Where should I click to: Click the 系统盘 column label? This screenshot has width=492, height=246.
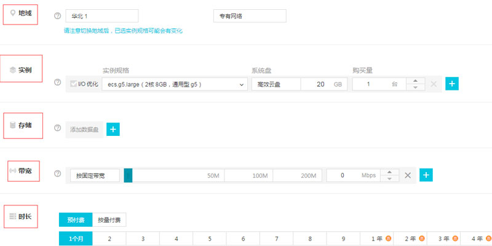[x=261, y=71]
